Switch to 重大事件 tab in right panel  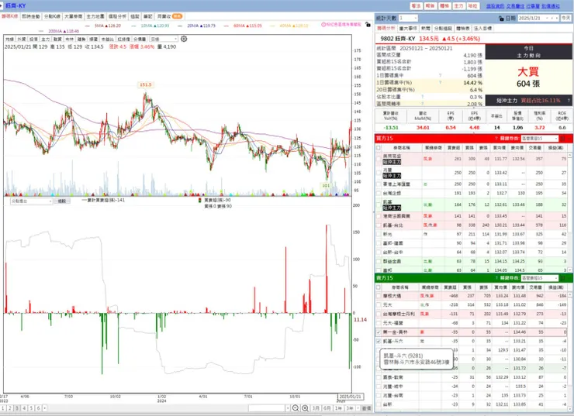click(408, 28)
